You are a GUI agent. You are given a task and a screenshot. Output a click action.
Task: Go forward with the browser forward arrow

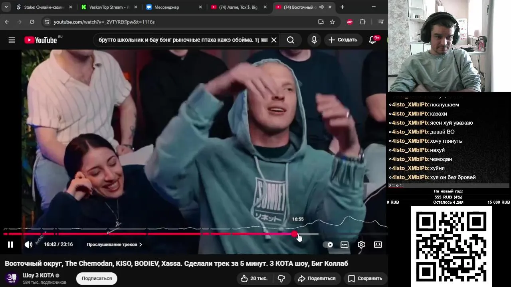20,22
